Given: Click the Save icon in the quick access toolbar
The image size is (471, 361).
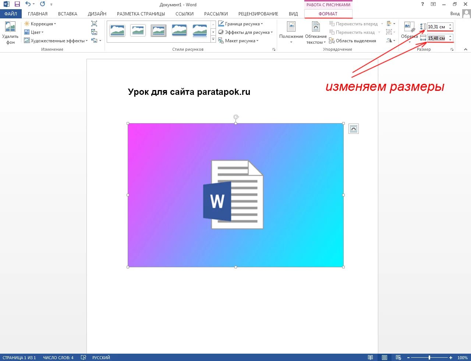Looking at the screenshot, I should click(x=17, y=4).
